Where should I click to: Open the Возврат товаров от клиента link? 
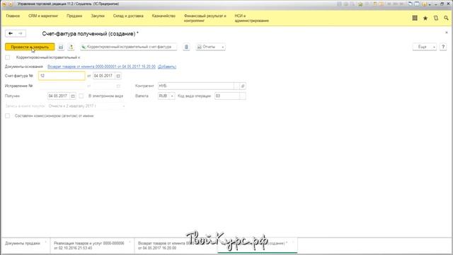click(x=101, y=67)
